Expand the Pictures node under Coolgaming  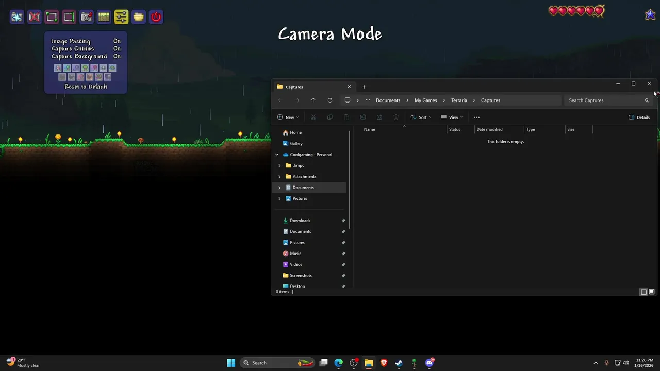coord(279,198)
